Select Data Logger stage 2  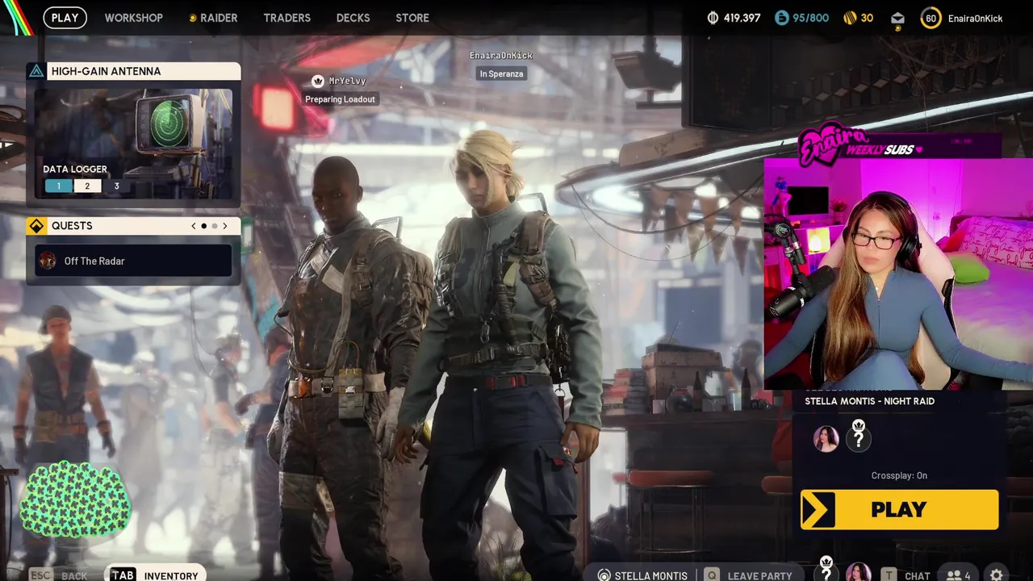87,186
